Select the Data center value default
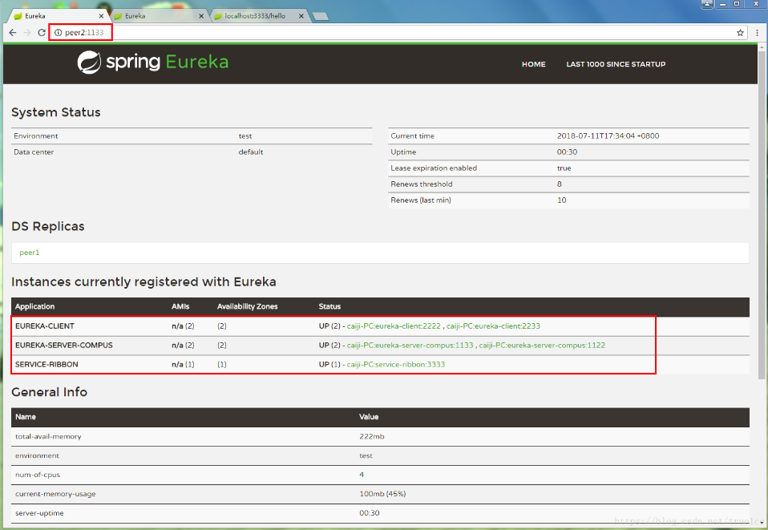This screenshot has width=768, height=530. 251,152
